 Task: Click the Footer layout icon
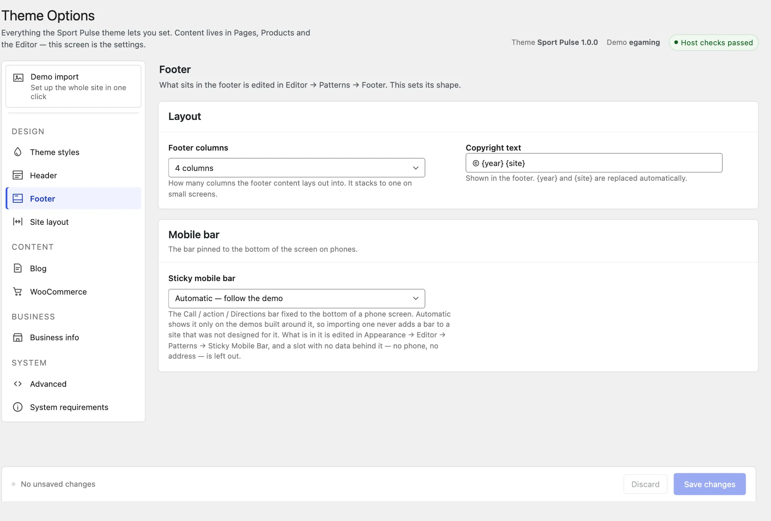click(18, 198)
